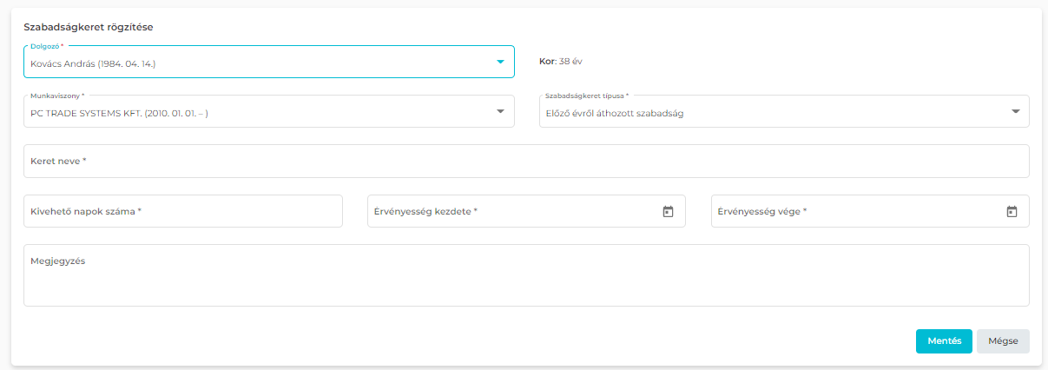Focus the Kivehető napok száma field
This screenshot has height=370, width=1048.
pyautogui.click(x=182, y=211)
